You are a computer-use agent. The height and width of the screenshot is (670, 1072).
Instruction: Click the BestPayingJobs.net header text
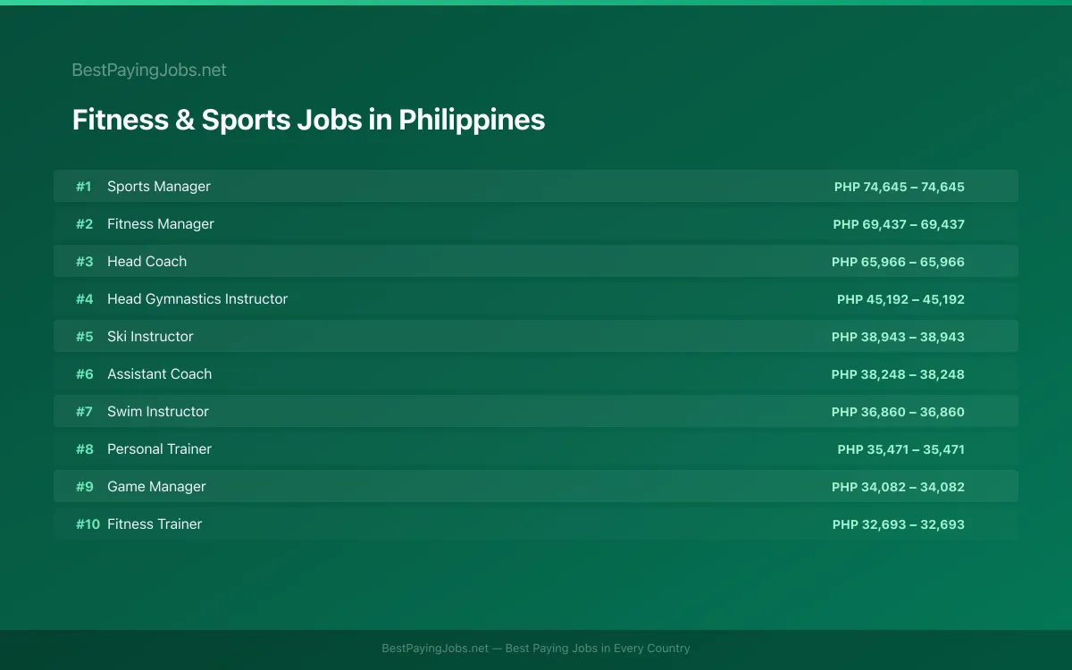pyautogui.click(x=149, y=70)
